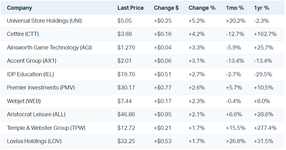Screen dimensions: 286x150
Task: Sort by Change % column header
Action: pyautogui.click(x=202, y=8)
